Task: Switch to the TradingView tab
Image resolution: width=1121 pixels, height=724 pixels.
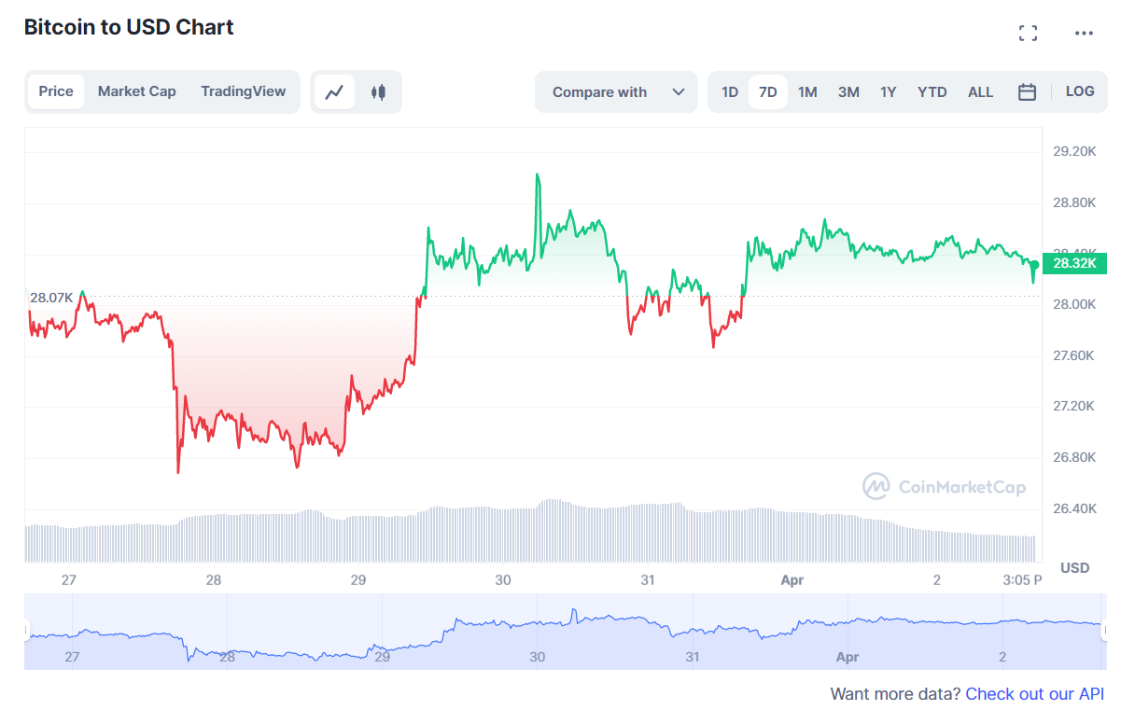Action: pyautogui.click(x=244, y=91)
